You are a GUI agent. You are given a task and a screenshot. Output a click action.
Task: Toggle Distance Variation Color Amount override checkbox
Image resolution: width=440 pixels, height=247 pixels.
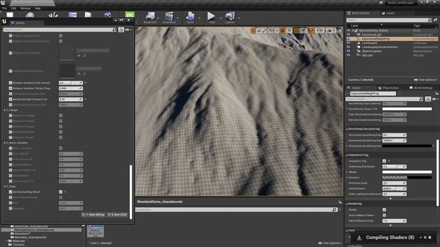(x=10, y=83)
